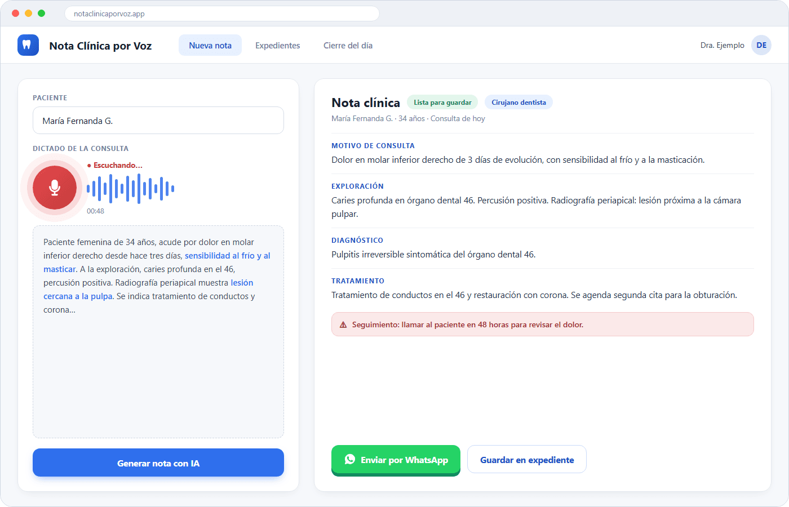Click patient summary line 34 años Consulta de hoy

408,119
